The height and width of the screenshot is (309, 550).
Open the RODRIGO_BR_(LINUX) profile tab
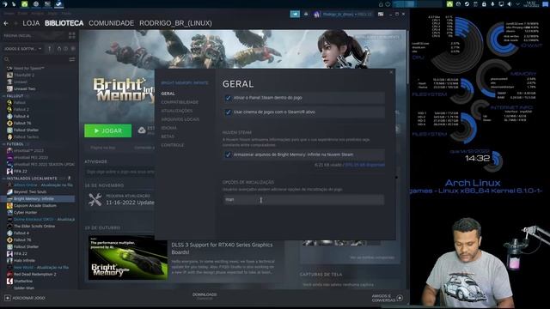pos(175,23)
